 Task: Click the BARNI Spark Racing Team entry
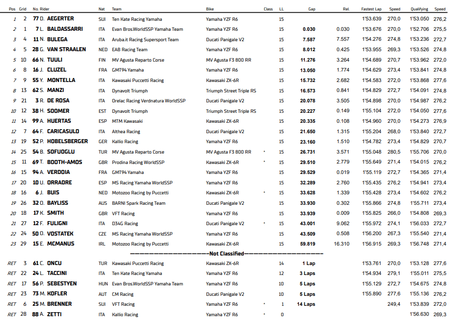click(x=139, y=203)
